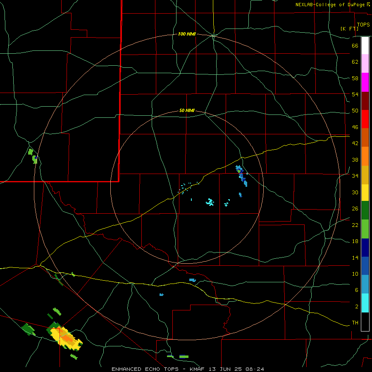This screenshot has height=372, width=372.
Task: Click the gold swatch beside the 34 label
Action: (x=365, y=175)
